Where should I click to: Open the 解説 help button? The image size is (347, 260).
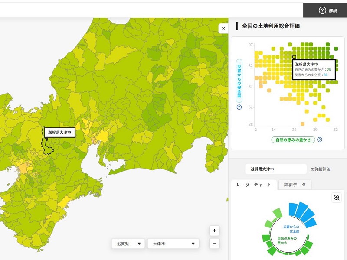[327, 10]
